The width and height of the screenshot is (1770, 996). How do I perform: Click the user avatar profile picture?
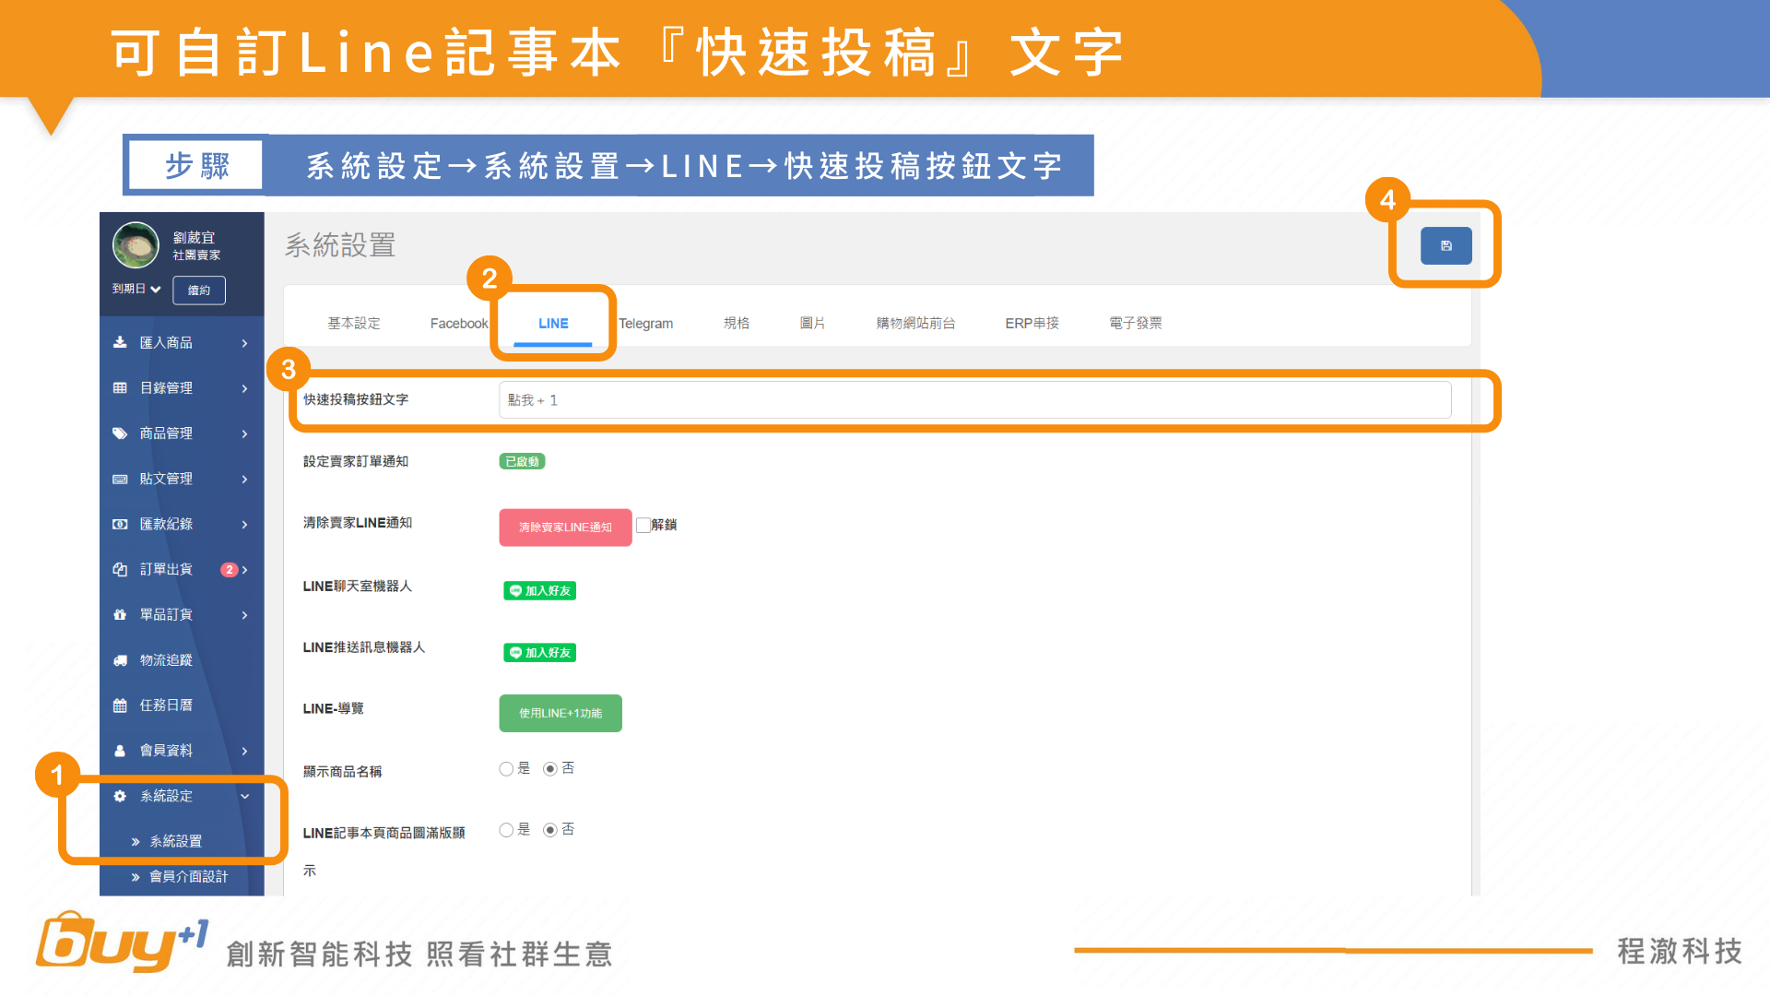point(136,244)
